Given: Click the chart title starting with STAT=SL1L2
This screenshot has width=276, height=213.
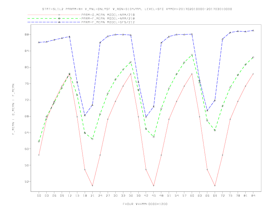Looking at the screenshot, I should coord(137,9).
